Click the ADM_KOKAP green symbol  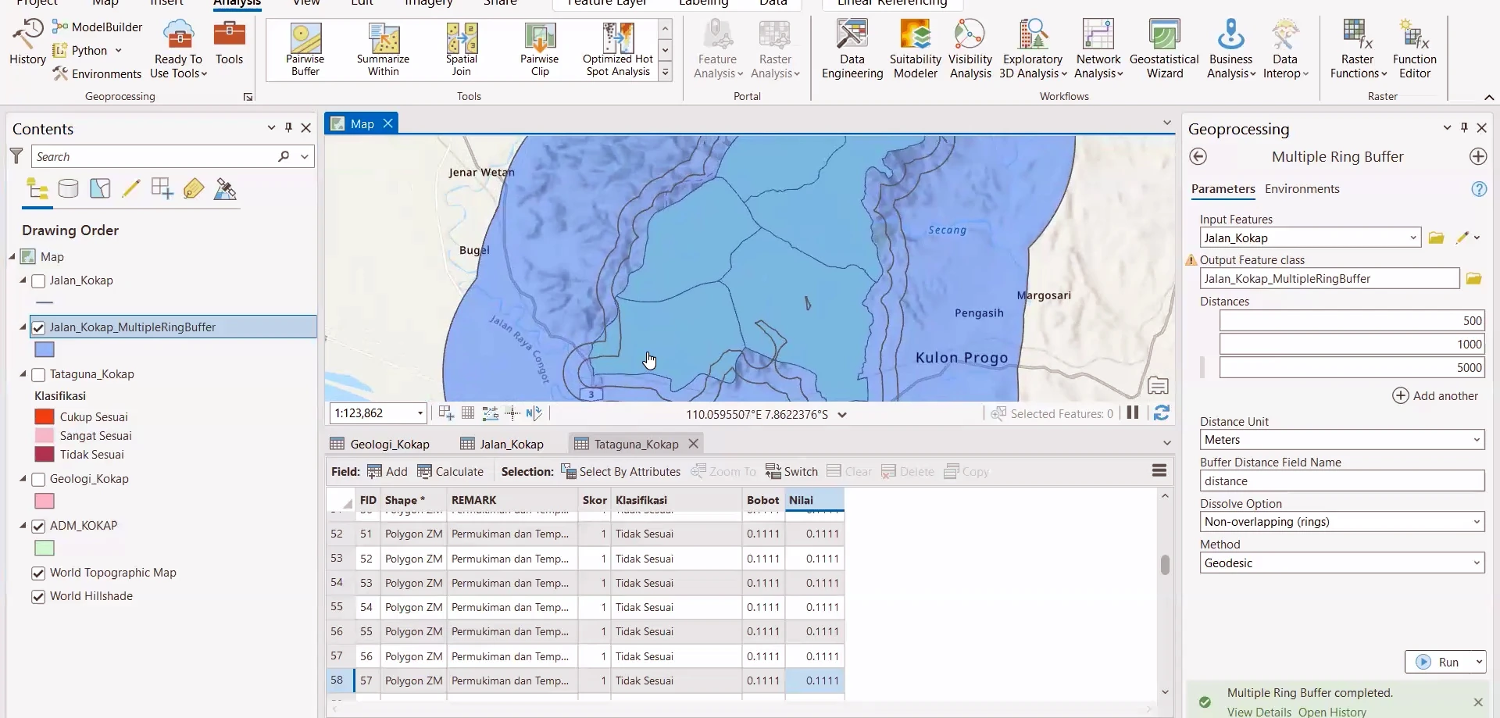(x=45, y=548)
